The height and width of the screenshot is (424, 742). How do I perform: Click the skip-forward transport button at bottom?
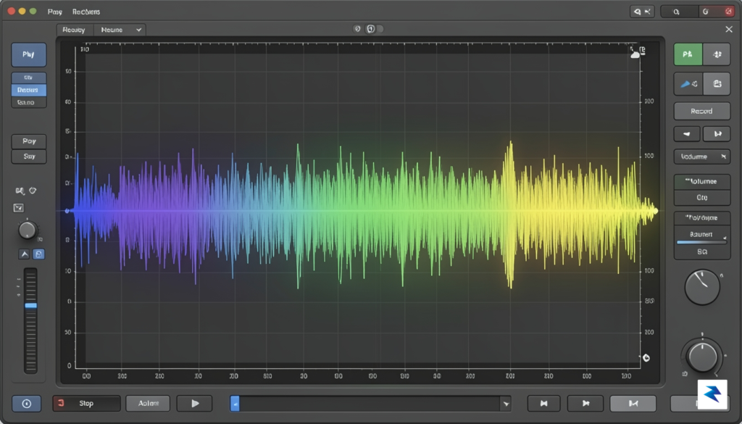[585, 403]
